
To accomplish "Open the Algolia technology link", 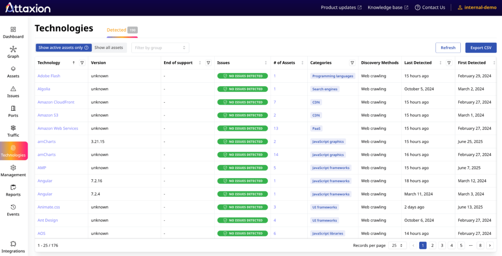I will (x=44, y=89).
